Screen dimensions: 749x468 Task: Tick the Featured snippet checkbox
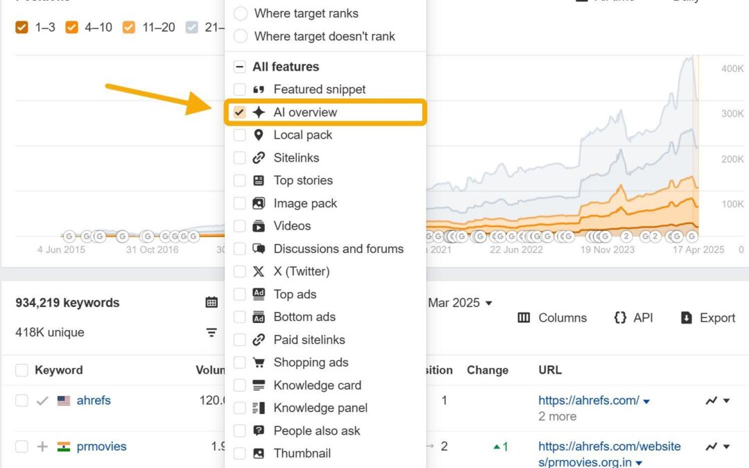pyautogui.click(x=239, y=89)
